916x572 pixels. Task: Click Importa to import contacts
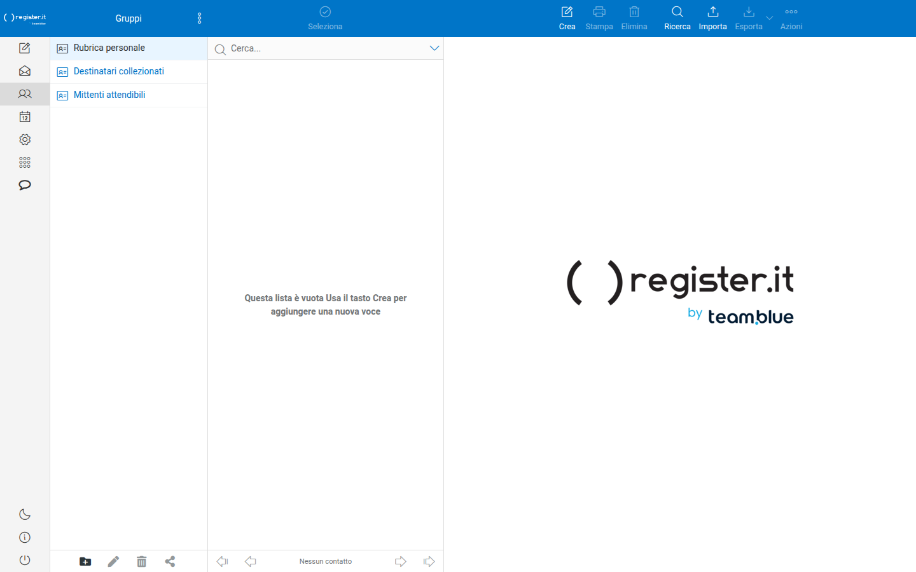[712, 18]
